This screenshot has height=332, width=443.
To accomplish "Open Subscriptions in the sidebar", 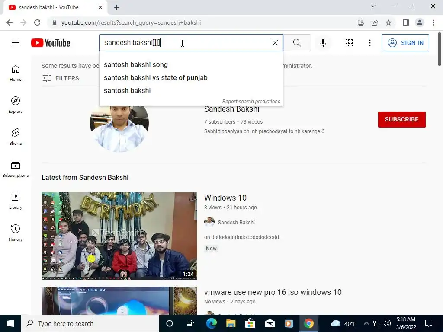I will [x=16, y=169].
